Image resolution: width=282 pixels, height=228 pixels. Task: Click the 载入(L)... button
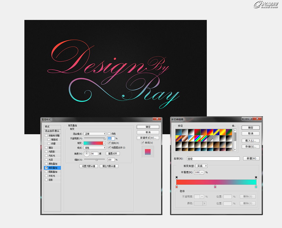[251, 141]
